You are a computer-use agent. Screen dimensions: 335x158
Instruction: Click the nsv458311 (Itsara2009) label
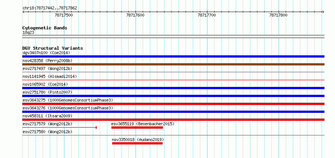47,116
